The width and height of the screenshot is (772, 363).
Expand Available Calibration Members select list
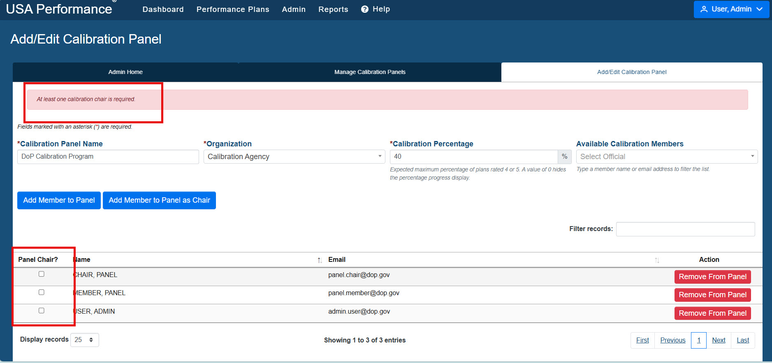click(667, 157)
